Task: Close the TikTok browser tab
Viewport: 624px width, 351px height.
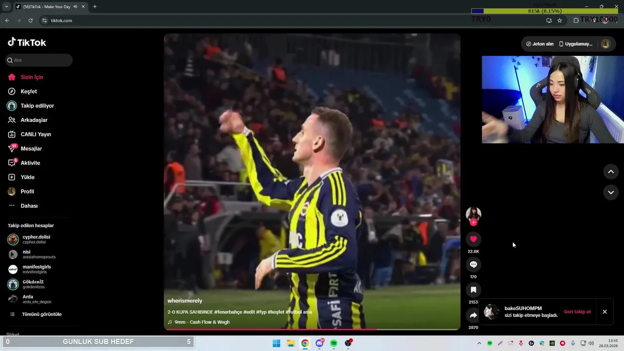Action: [x=83, y=7]
